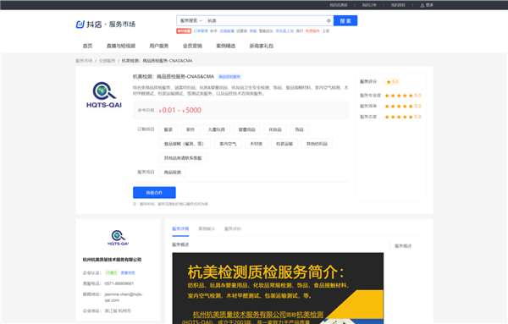Image resolution: width=508 pixels, height=324 pixels.
Task: Click the red hot-search tag below search box
Action: (x=184, y=31)
